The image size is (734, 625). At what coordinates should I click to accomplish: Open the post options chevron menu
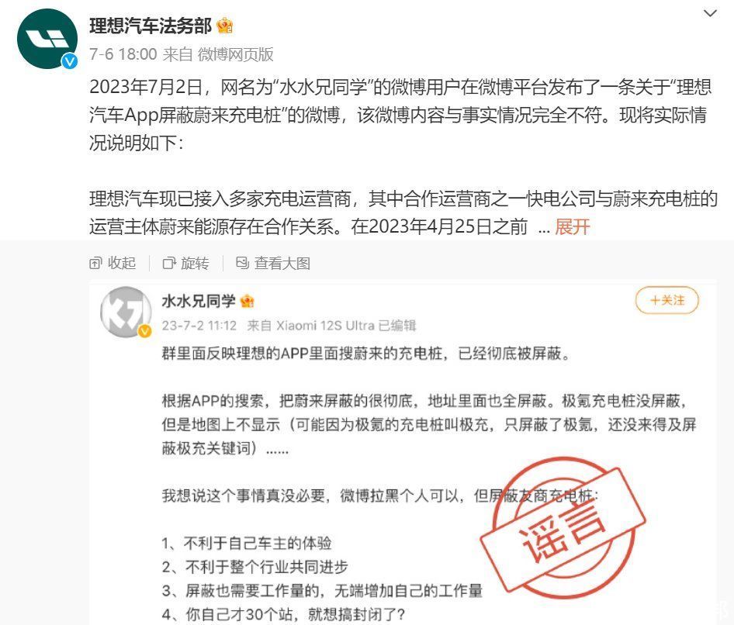click(x=710, y=13)
